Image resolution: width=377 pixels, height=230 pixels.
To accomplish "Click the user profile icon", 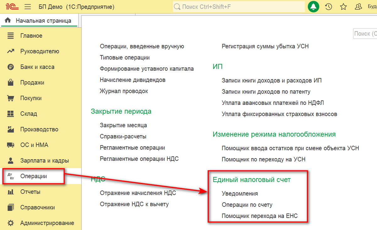I will point(358,7).
